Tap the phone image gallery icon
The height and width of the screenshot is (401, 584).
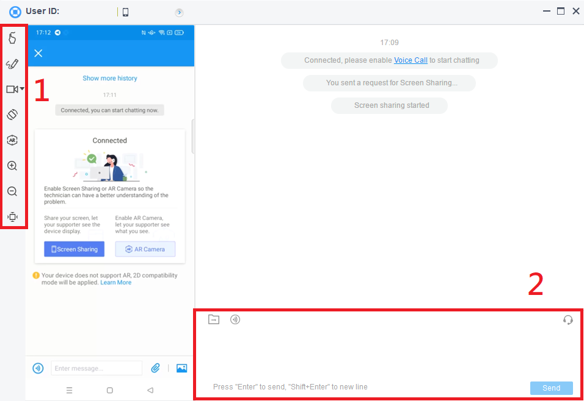(182, 368)
